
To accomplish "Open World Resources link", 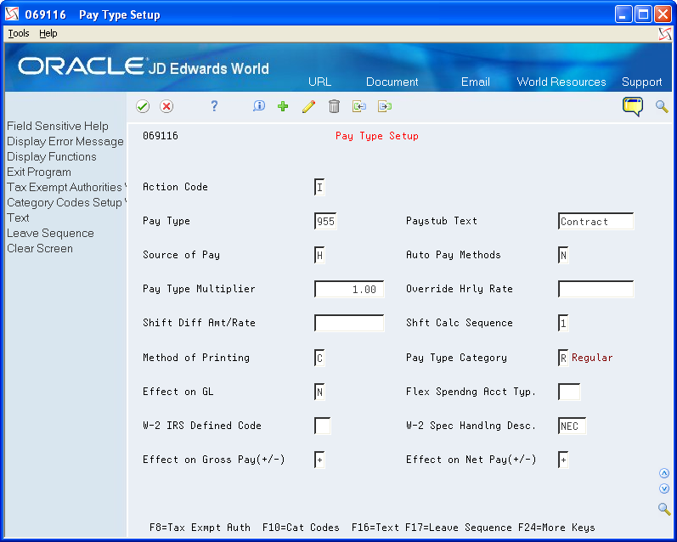I will pos(561,82).
